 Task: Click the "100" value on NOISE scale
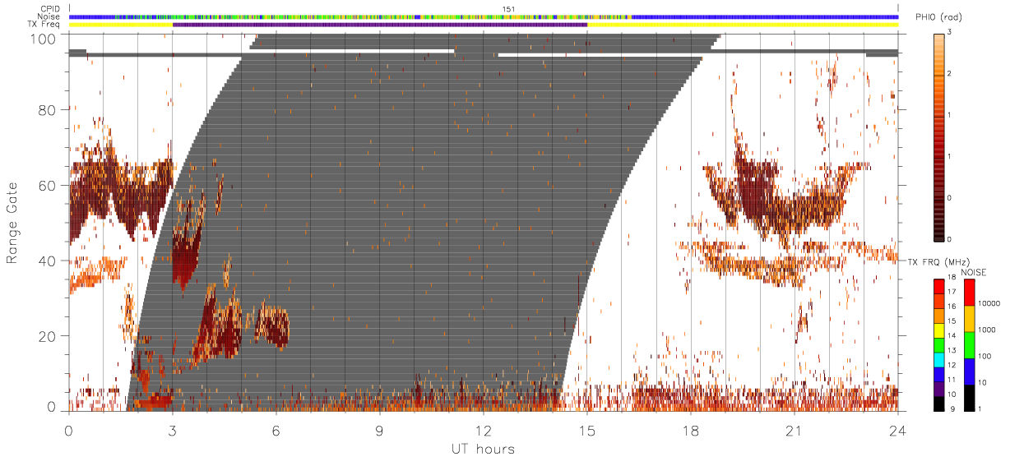[x=985, y=356]
